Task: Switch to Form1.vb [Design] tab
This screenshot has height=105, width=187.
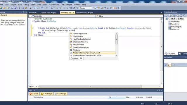Action: point(49,12)
